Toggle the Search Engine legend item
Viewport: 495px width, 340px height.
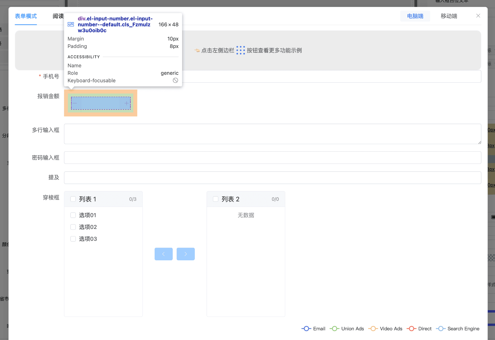(x=458, y=329)
